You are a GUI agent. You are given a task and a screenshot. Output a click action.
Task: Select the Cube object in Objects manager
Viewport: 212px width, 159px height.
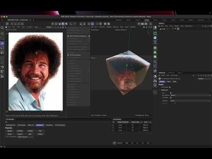[x=163, y=29]
